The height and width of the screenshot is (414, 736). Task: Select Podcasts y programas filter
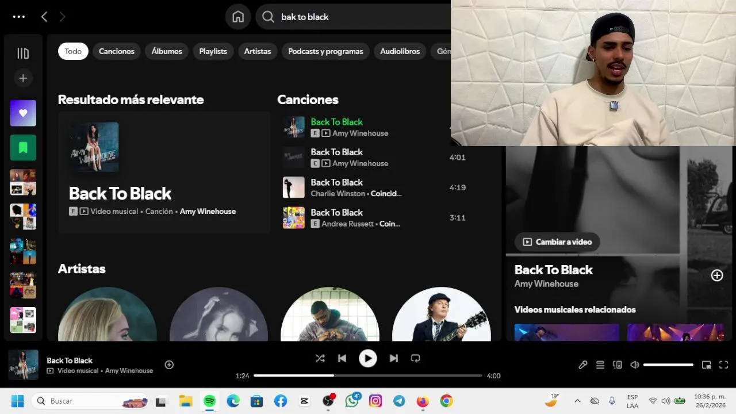325,51
